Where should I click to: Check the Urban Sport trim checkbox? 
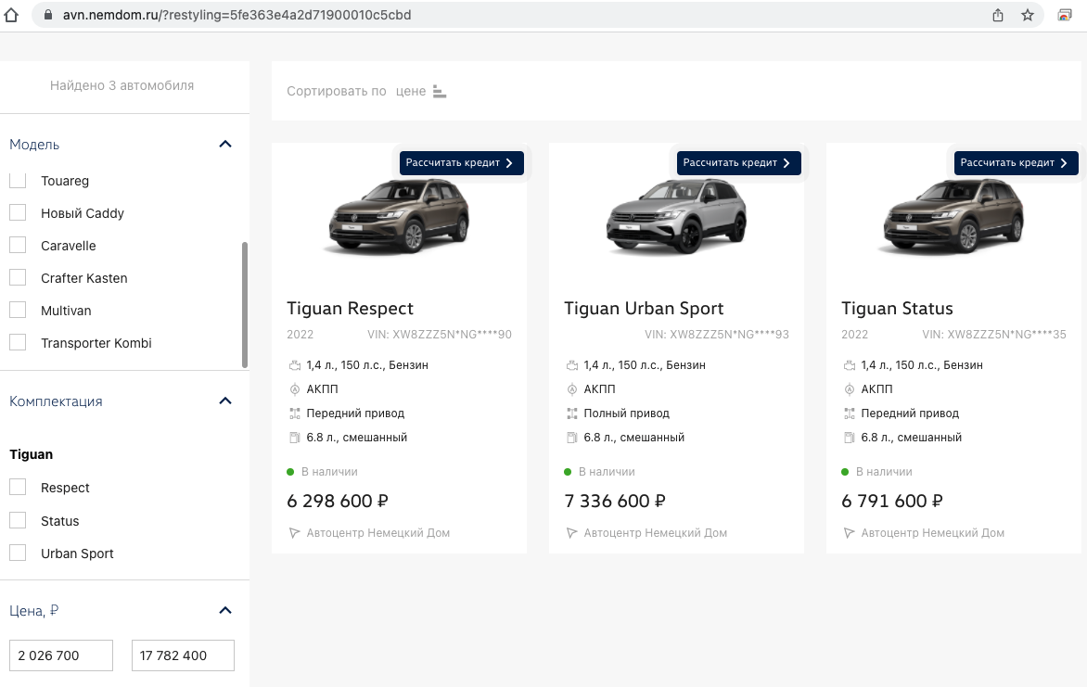pyautogui.click(x=18, y=553)
